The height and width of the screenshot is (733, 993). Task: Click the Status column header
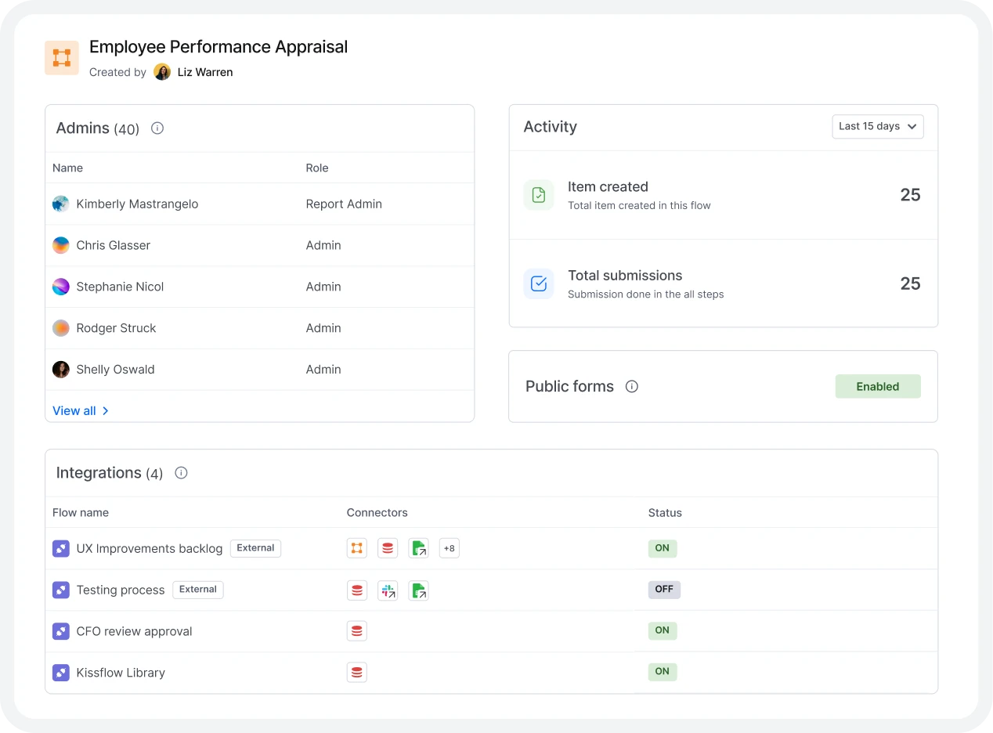coord(665,513)
